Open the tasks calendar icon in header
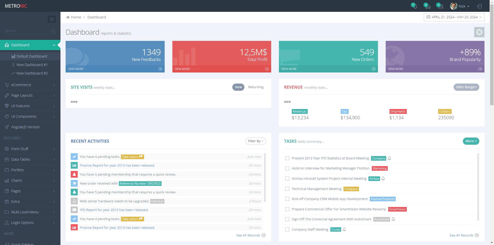The width and height of the screenshot is (494, 245). point(440,6)
